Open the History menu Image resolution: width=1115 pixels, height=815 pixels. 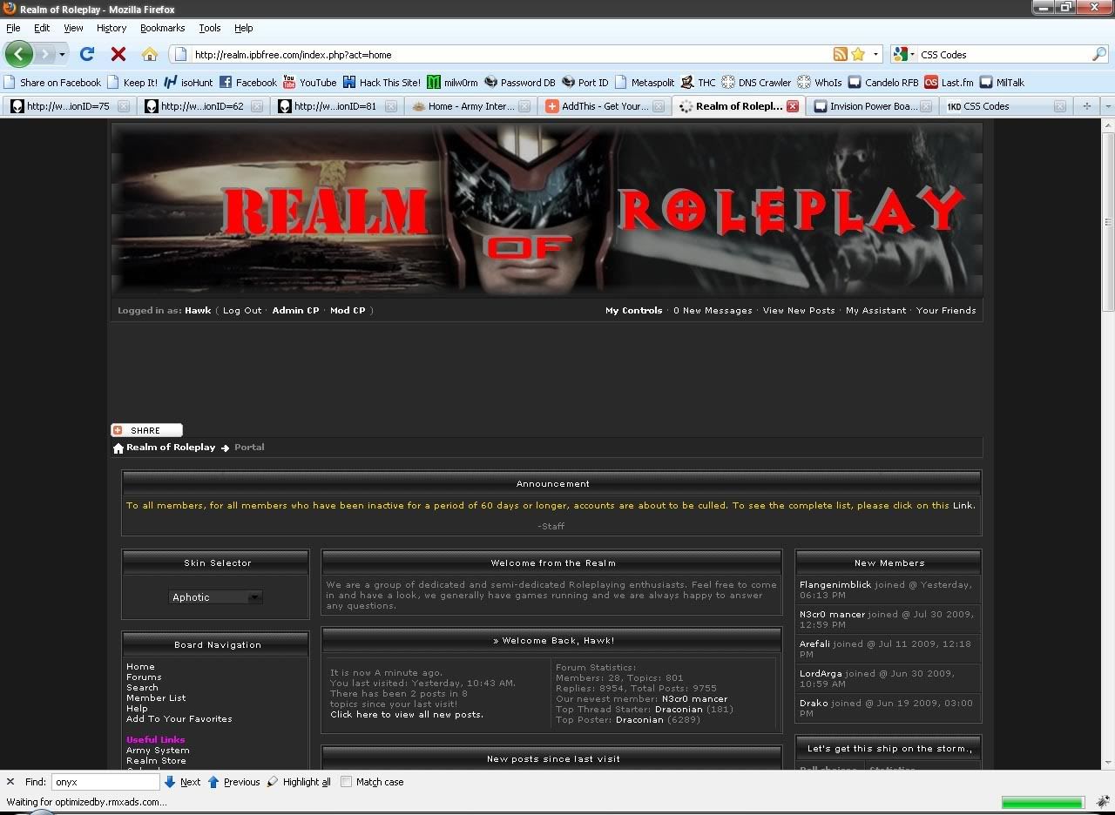pyautogui.click(x=111, y=28)
